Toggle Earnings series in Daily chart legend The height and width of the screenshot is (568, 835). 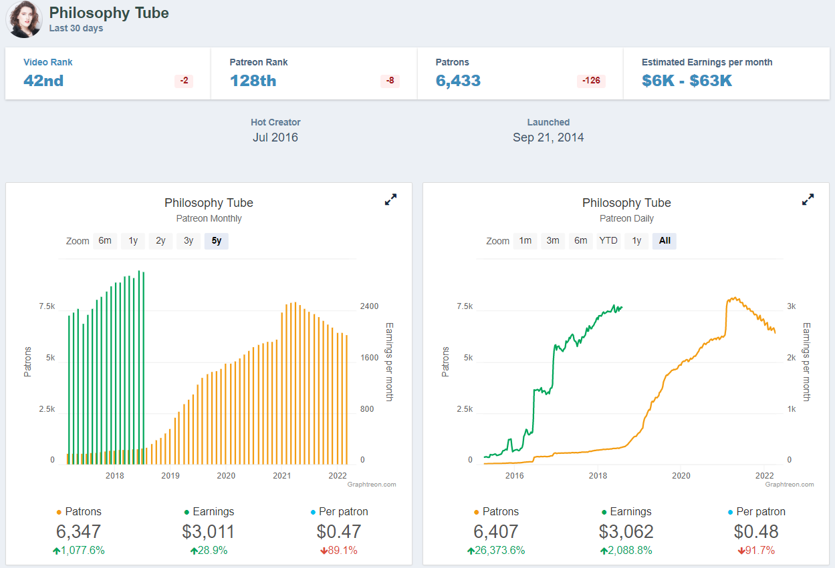click(x=626, y=512)
